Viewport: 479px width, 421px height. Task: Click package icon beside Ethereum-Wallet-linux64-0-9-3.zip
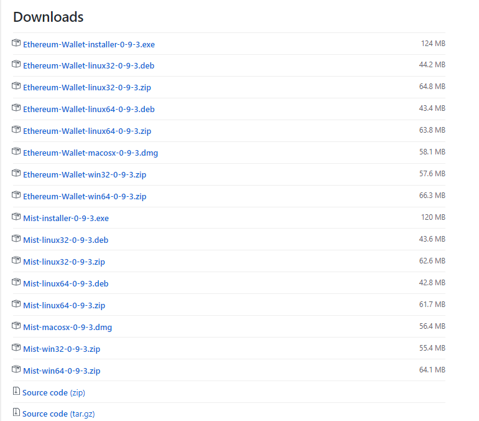coord(16,130)
